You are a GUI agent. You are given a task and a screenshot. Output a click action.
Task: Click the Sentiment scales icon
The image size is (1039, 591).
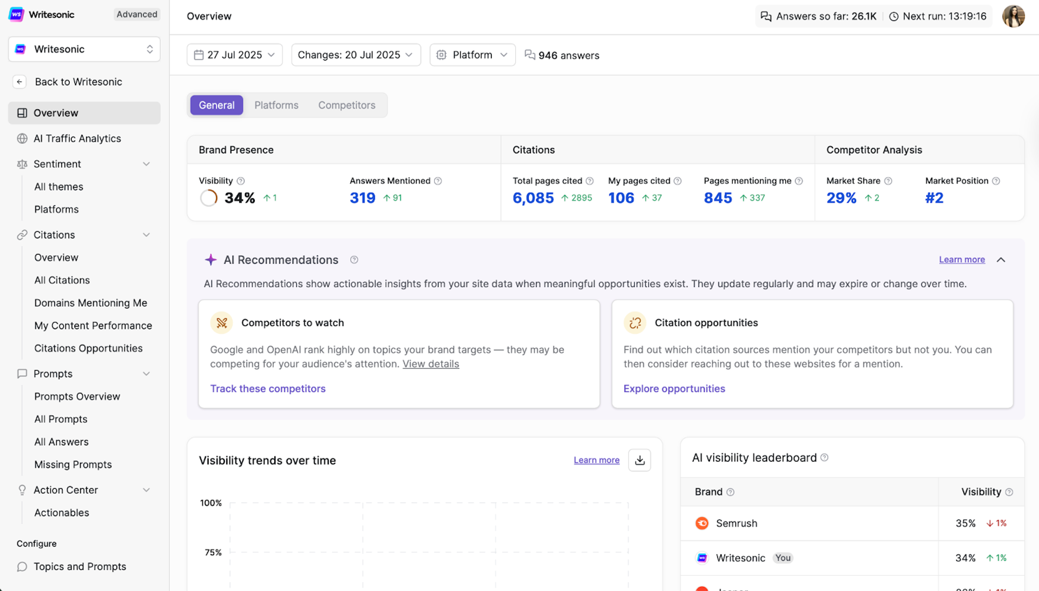22,164
